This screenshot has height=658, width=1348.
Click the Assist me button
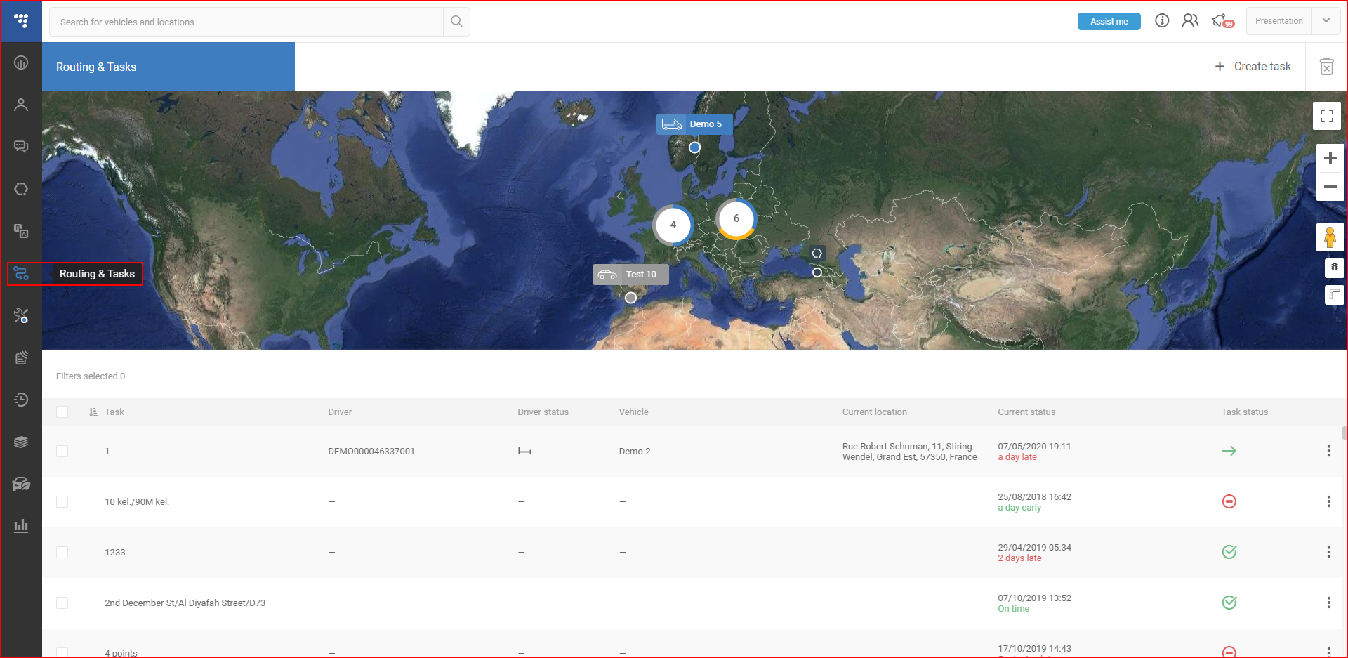click(x=1109, y=22)
